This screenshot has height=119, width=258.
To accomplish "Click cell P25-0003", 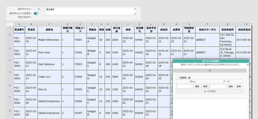I will [x=19, y=64].
